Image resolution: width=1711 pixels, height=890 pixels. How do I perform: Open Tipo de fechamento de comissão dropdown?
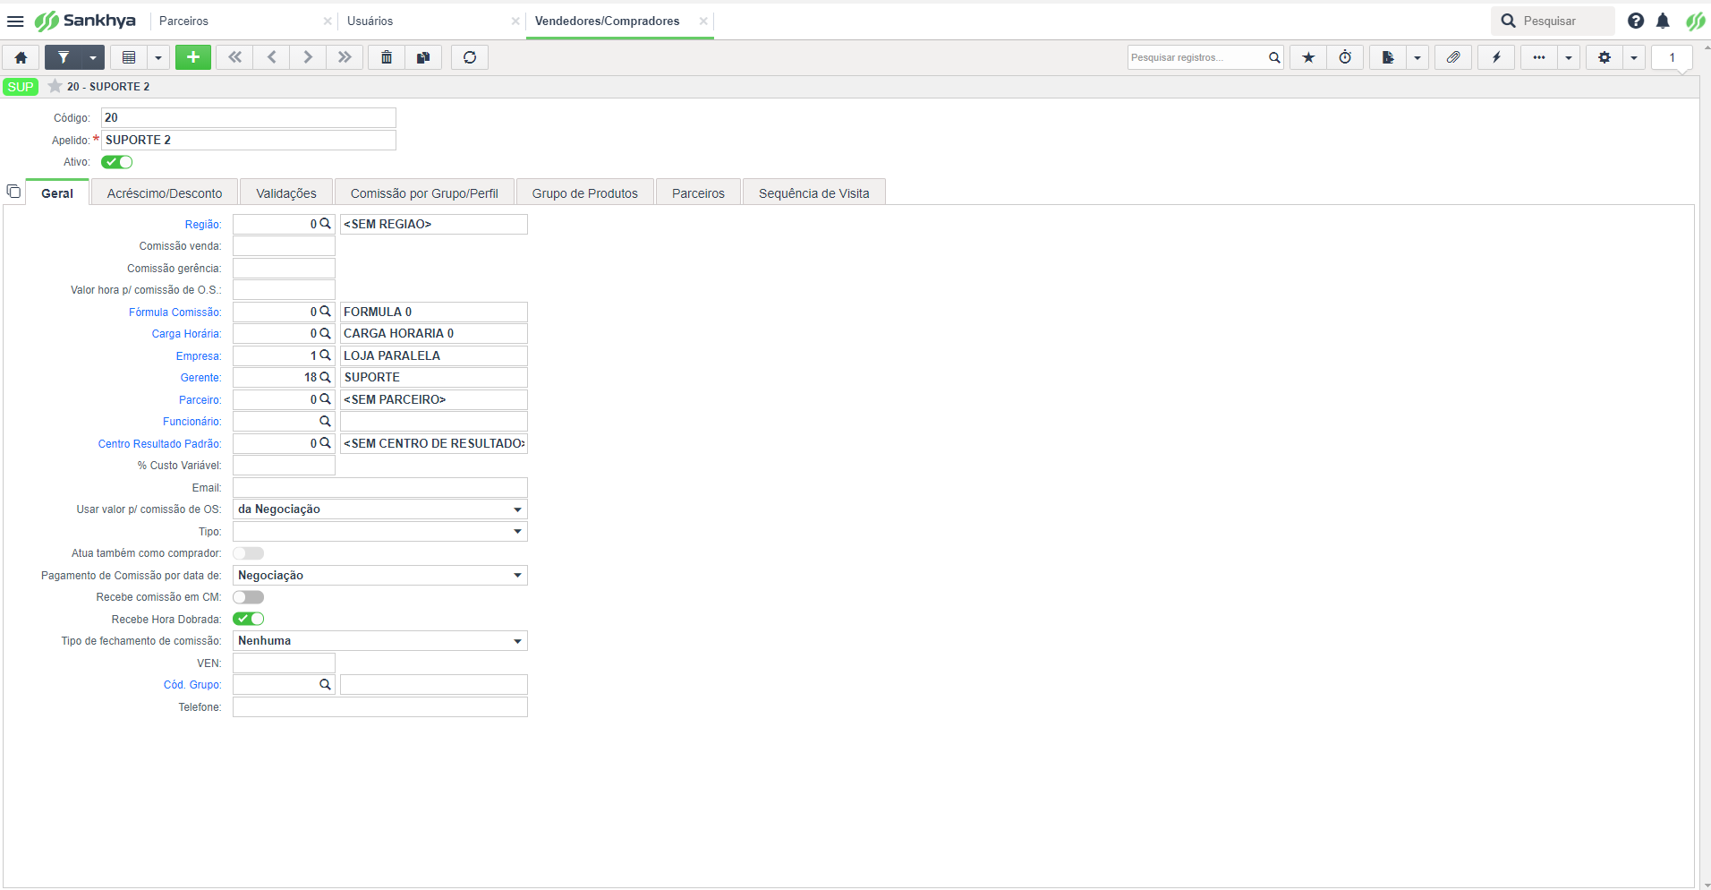(x=380, y=641)
